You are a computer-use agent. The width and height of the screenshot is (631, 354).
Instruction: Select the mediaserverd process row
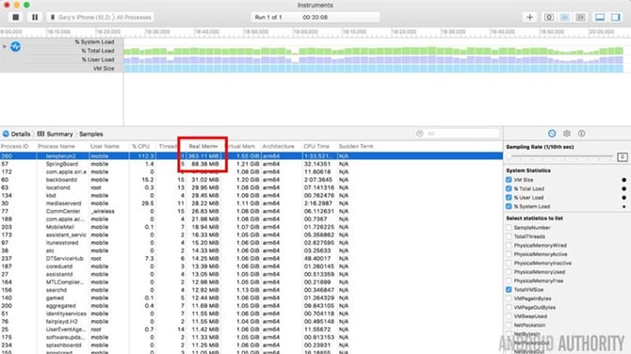click(x=251, y=203)
